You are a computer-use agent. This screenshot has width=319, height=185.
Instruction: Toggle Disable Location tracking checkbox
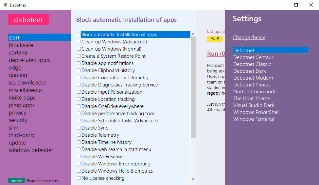(79, 99)
